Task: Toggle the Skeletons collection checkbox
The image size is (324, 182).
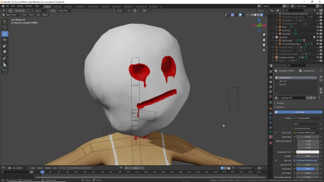Action: click(x=314, y=37)
